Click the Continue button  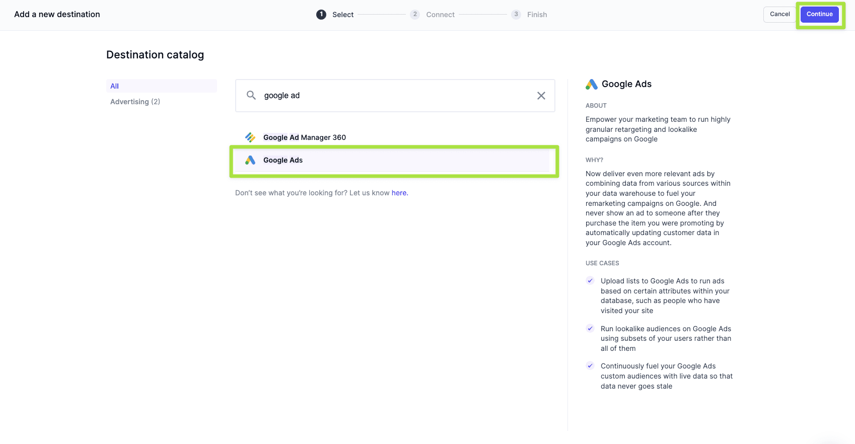click(x=819, y=15)
